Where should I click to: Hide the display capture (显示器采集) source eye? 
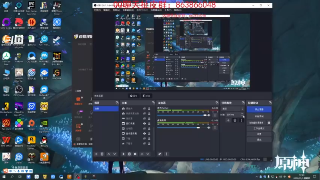[144, 134]
